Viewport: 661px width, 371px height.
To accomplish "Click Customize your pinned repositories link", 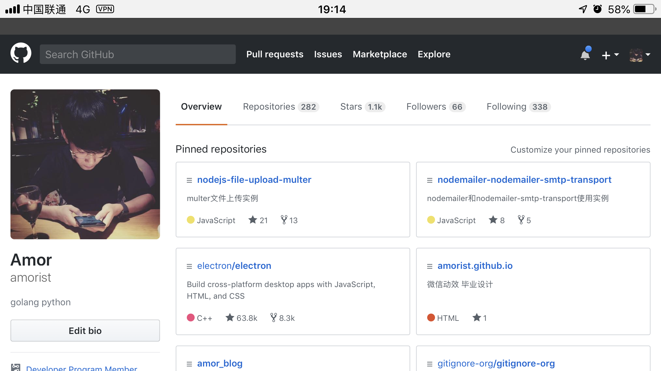I will click(x=580, y=150).
